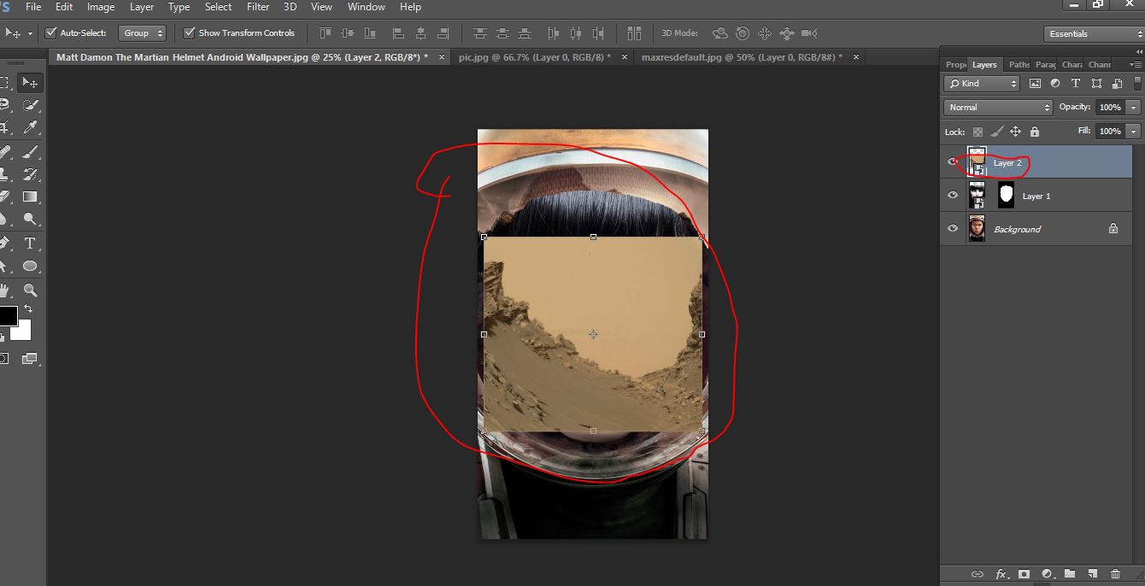This screenshot has width=1145, height=586.
Task: Select the Eyedropper tool
Action: pos(31,127)
